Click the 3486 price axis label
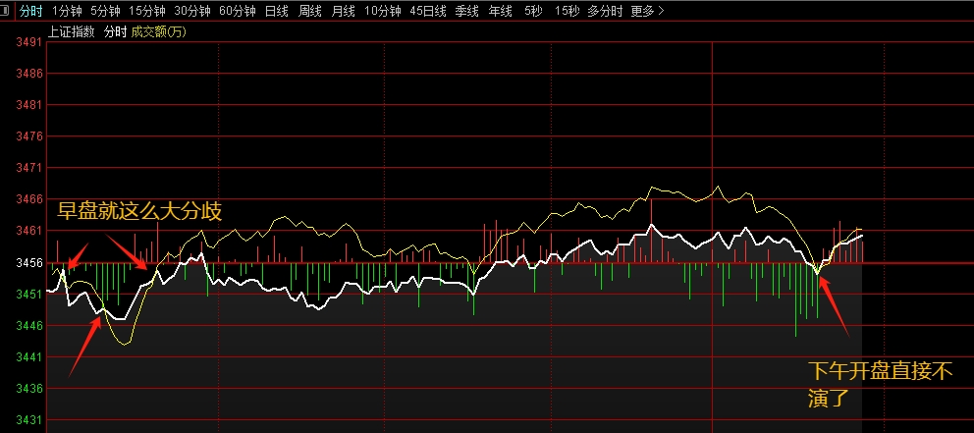Screen dimensions: 974x433 (x=29, y=74)
